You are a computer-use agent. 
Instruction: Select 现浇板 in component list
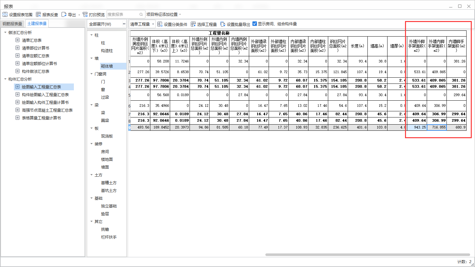pos(107,136)
